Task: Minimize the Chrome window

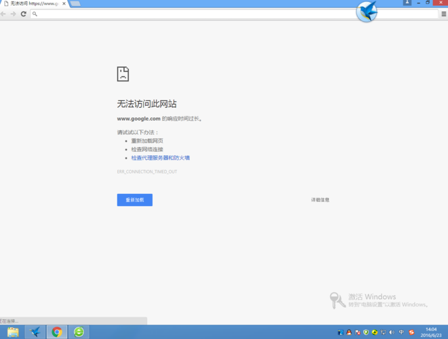Action: pos(419,3)
